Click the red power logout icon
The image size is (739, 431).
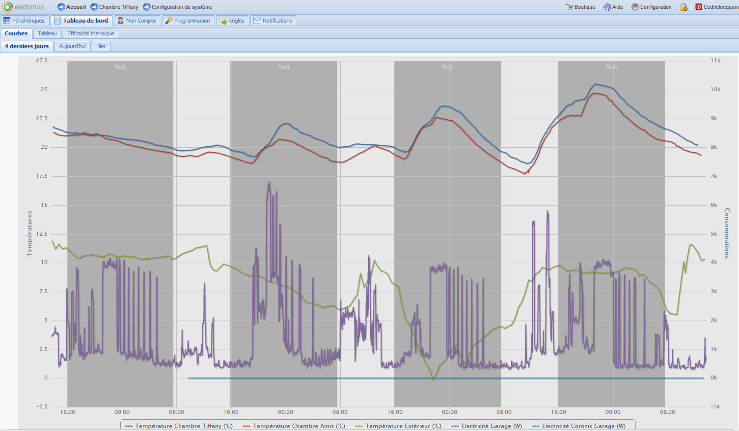[x=699, y=7]
